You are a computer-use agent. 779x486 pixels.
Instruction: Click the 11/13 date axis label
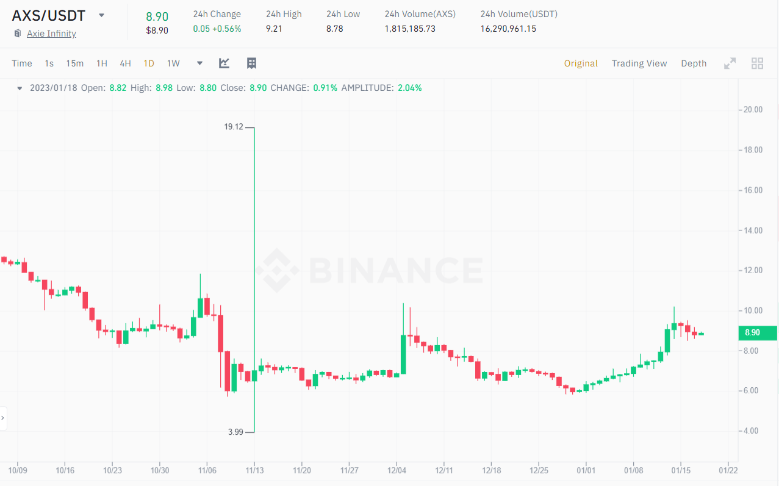click(254, 470)
